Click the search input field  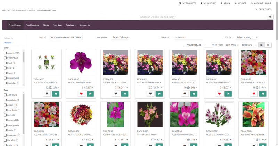pyautogui.click(x=203, y=17)
